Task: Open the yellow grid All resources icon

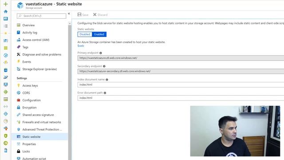Action: point(6,48)
